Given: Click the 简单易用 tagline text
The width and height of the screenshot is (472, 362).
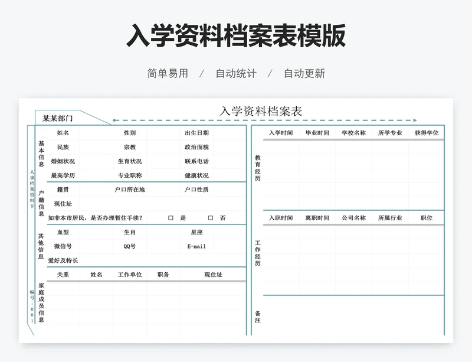Looking at the screenshot, I should pyautogui.click(x=168, y=74).
